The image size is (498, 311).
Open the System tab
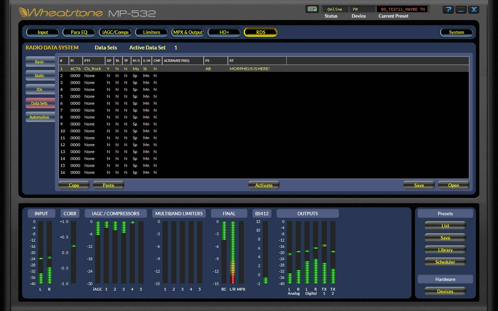[456, 32]
